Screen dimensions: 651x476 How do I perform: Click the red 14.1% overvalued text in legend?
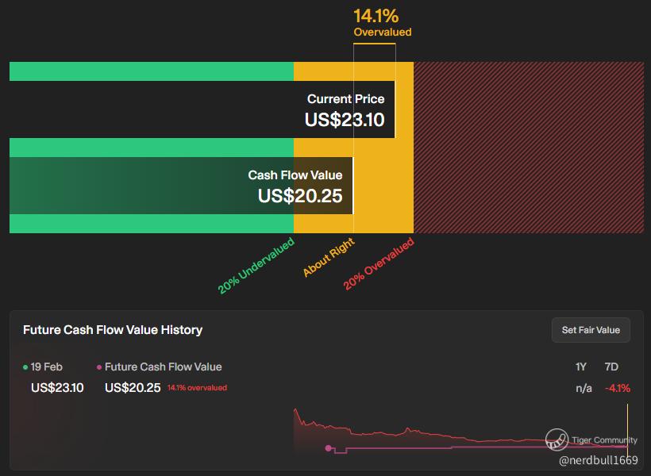[197, 388]
